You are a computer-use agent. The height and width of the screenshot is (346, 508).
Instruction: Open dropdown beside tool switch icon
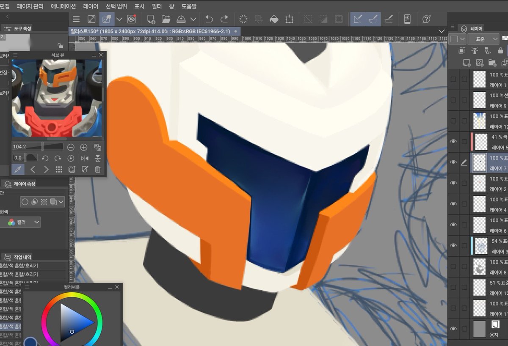(x=119, y=19)
